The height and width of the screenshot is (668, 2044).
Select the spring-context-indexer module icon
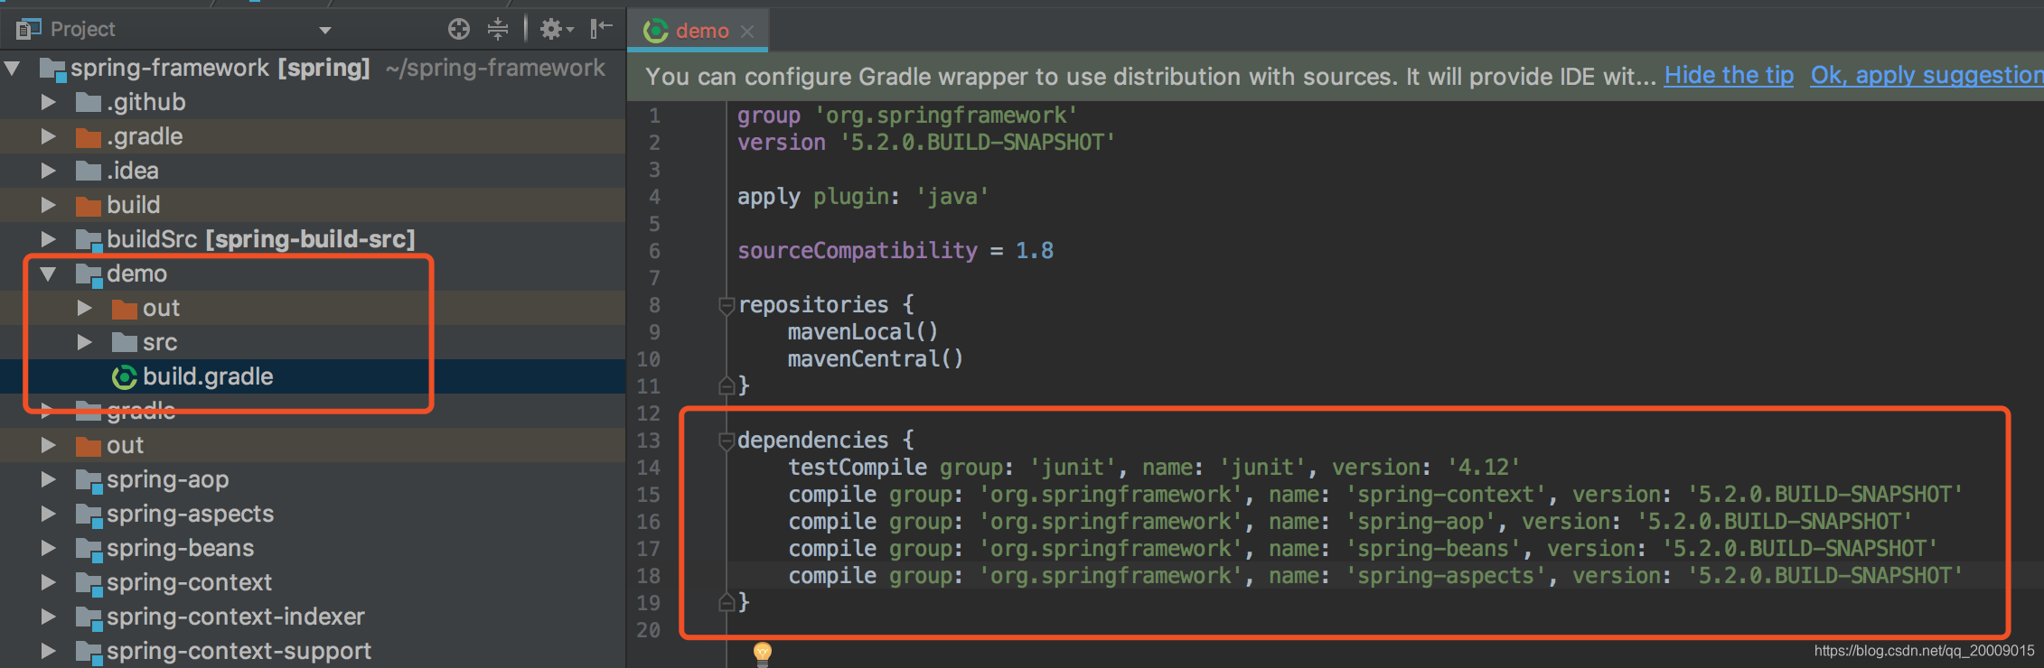pos(89,617)
